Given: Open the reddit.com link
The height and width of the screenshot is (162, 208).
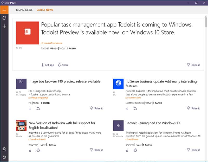Looking at the screenshot, I should tap(132, 139).
